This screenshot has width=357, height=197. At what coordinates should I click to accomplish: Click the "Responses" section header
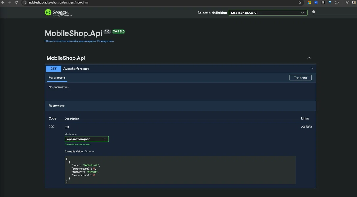[x=57, y=106]
